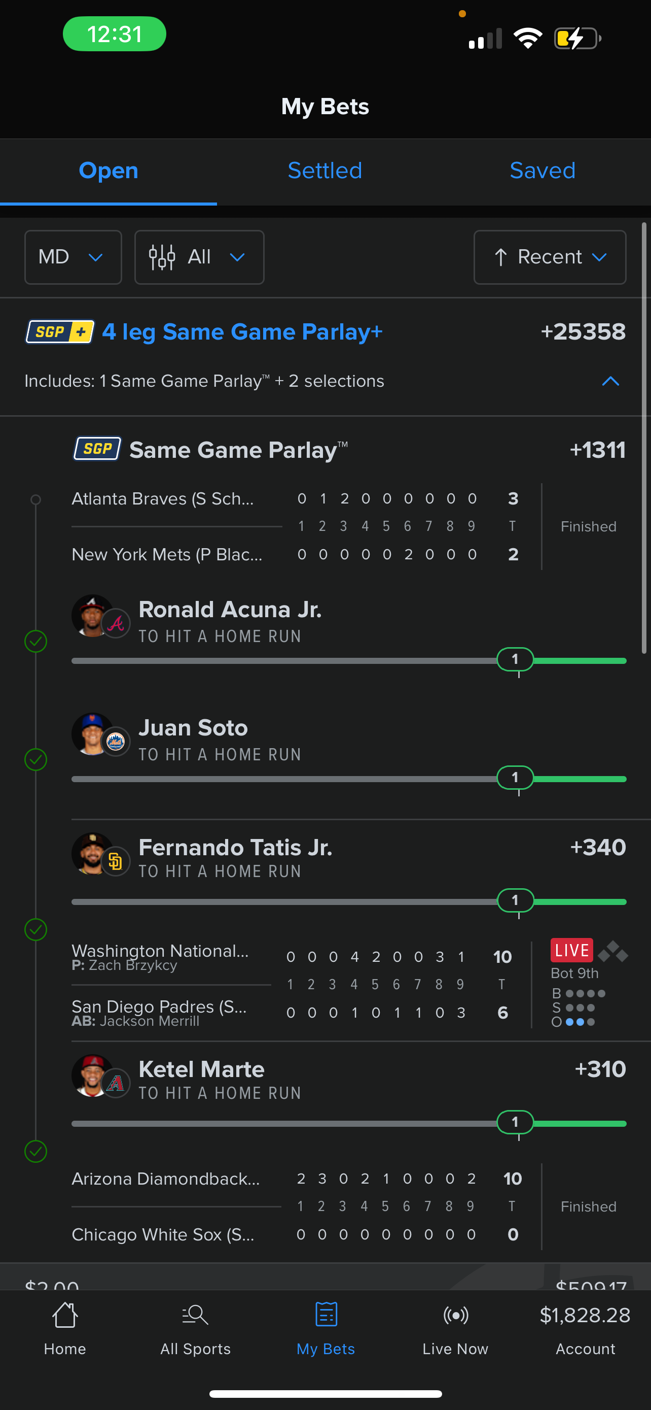Tap the SGP+ badge icon
The image size is (651, 1410).
tap(60, 332)
